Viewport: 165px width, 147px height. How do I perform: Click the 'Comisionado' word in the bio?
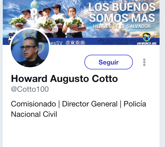[33, 104]
